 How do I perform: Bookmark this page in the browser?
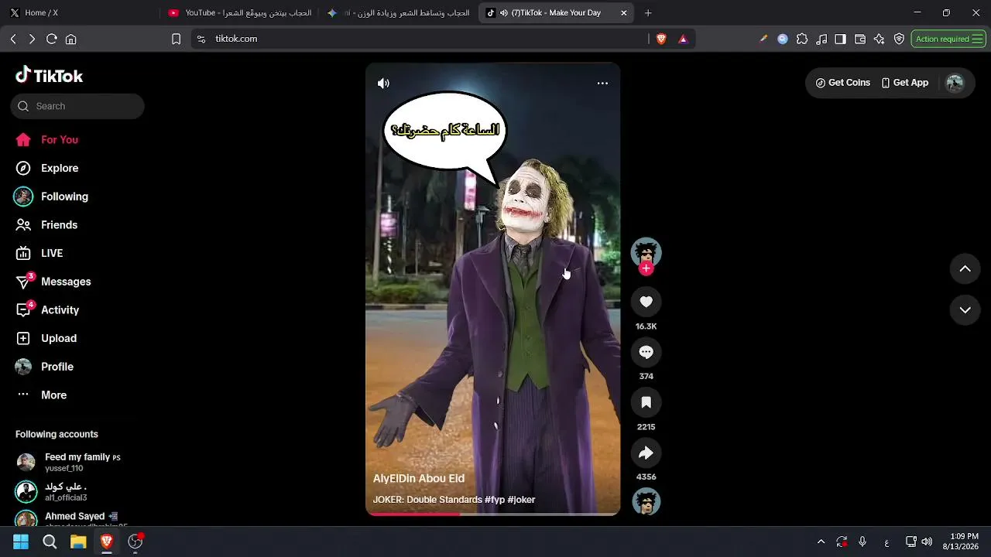coord(176,39)
